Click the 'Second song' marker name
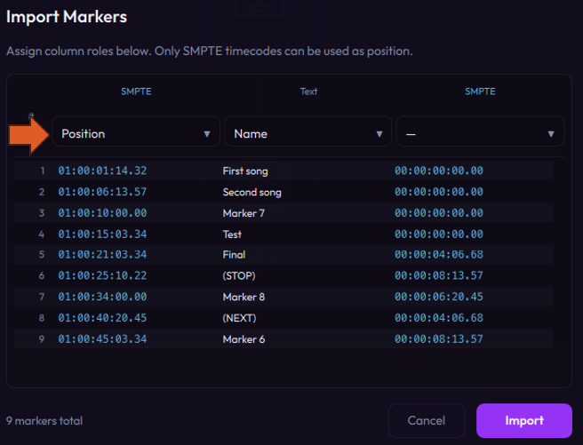The height and width of the screenshot is (445, 583). tap(252, 192)
